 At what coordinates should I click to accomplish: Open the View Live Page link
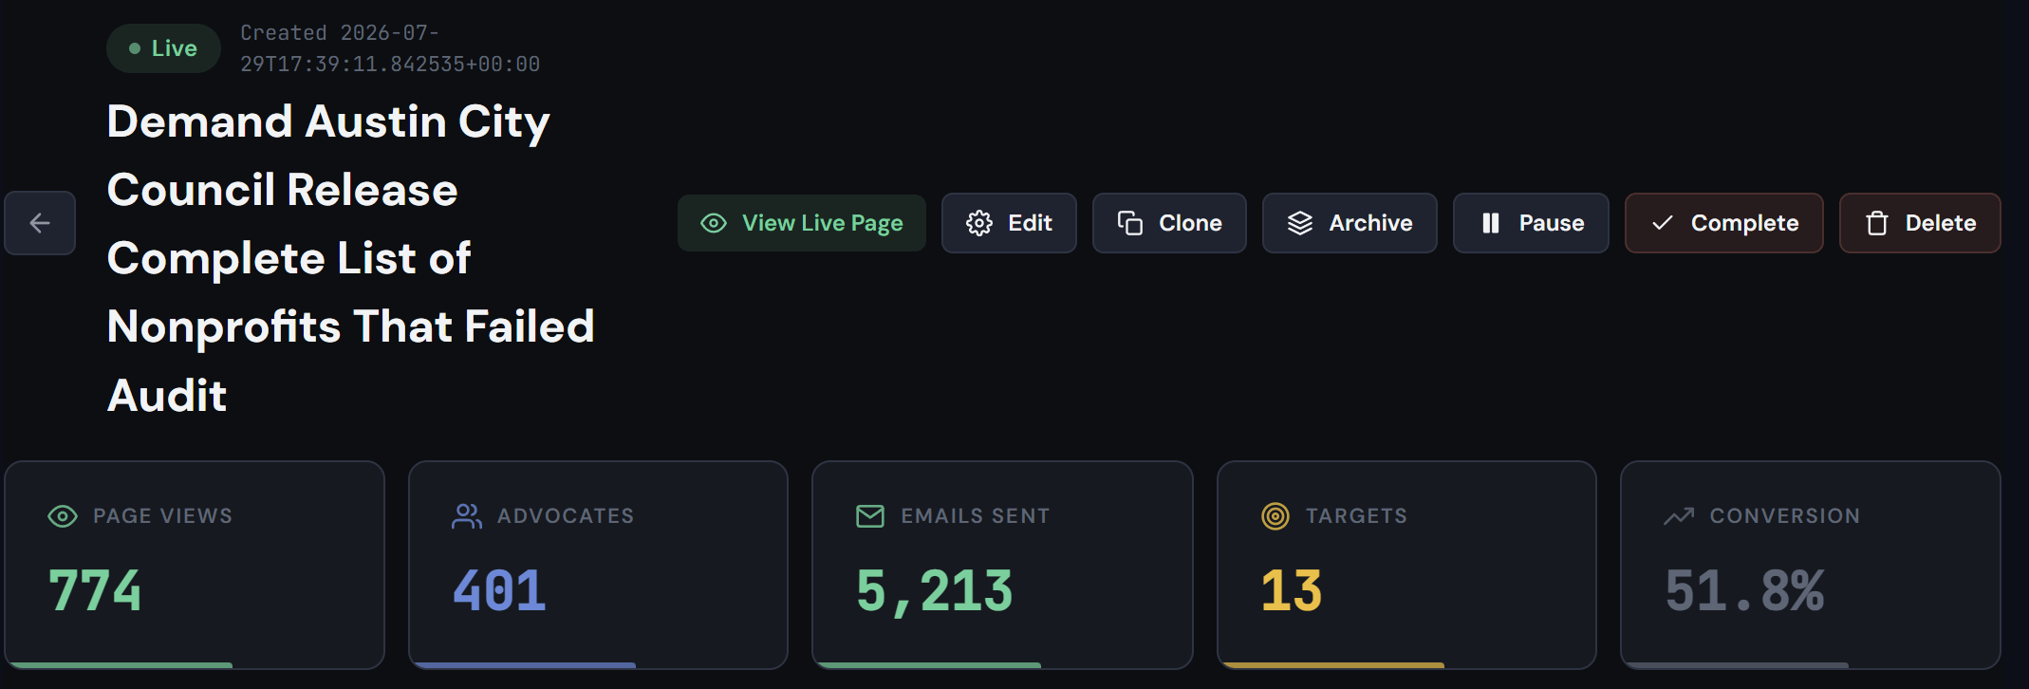(802, 223)
